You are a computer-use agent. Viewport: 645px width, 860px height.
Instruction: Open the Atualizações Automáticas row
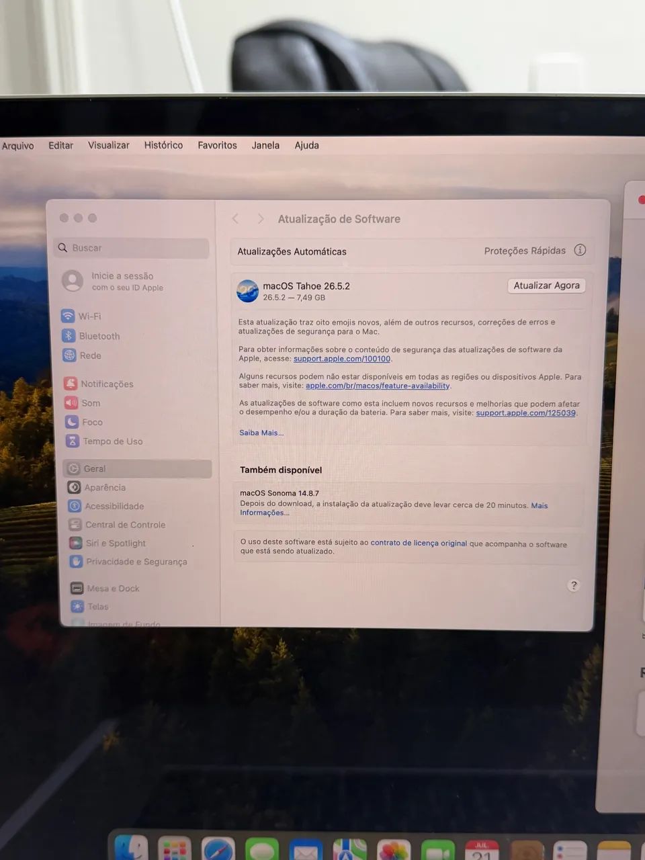click(x=411, y=251)
